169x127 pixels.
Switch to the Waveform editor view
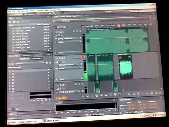tap(16, 14)
